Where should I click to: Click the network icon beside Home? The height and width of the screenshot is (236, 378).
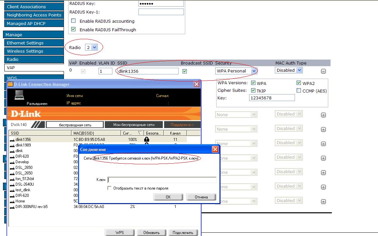(x=12, y=201)
